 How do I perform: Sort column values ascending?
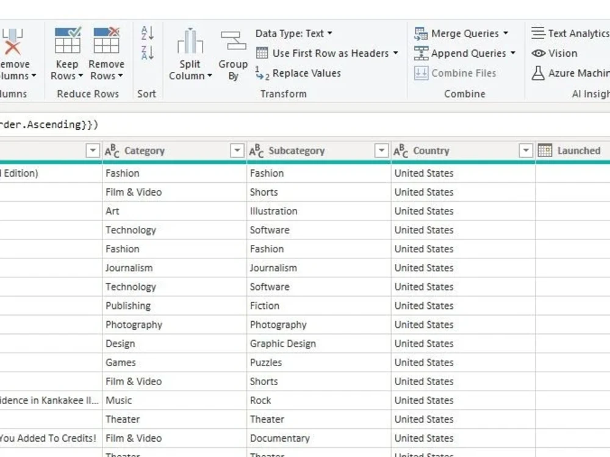pyautogui.click(x=146, y=34)
